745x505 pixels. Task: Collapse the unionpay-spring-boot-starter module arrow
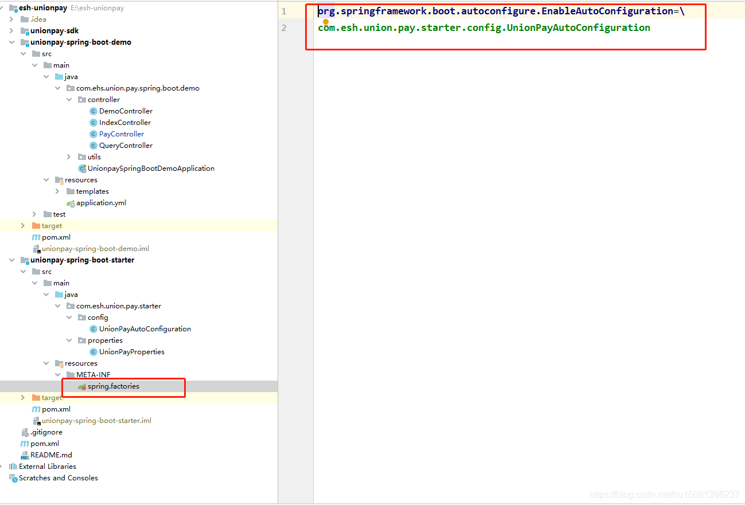(x=11, y=260)
